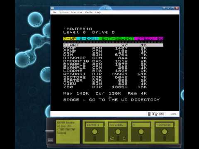The image size is (199, 149).
Task: Select the NO LABEL floppy drive slot
Action: tap(118, 132)
